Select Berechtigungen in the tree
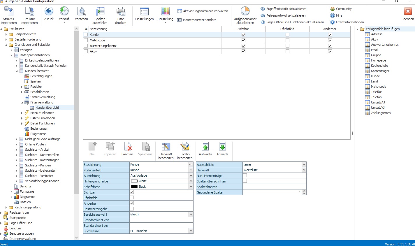This screenshot has width=415, height=246. tap(41, 76)
